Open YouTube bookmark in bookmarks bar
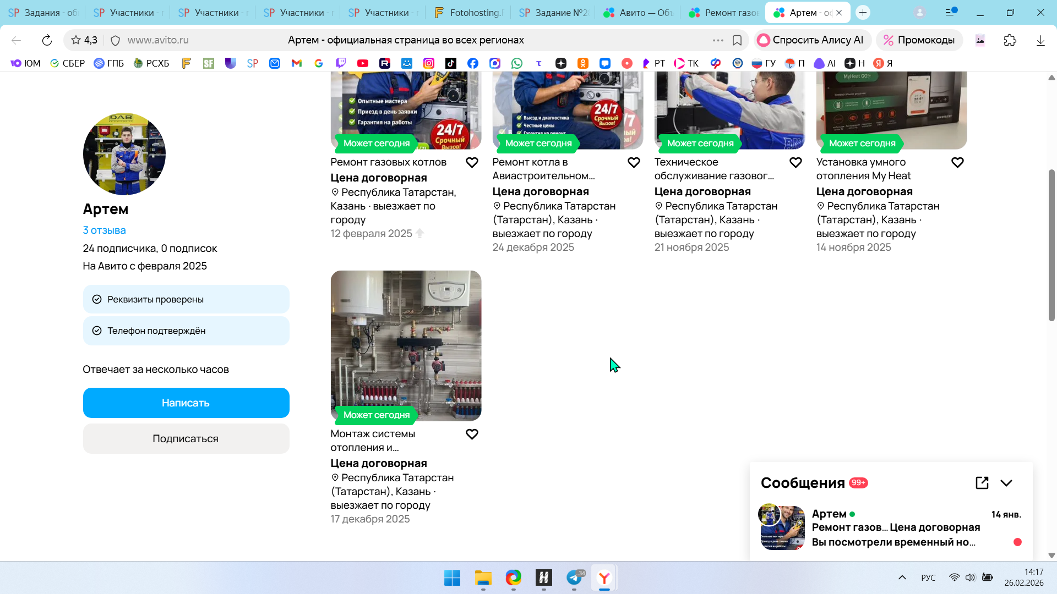 (x=363, y=63)
